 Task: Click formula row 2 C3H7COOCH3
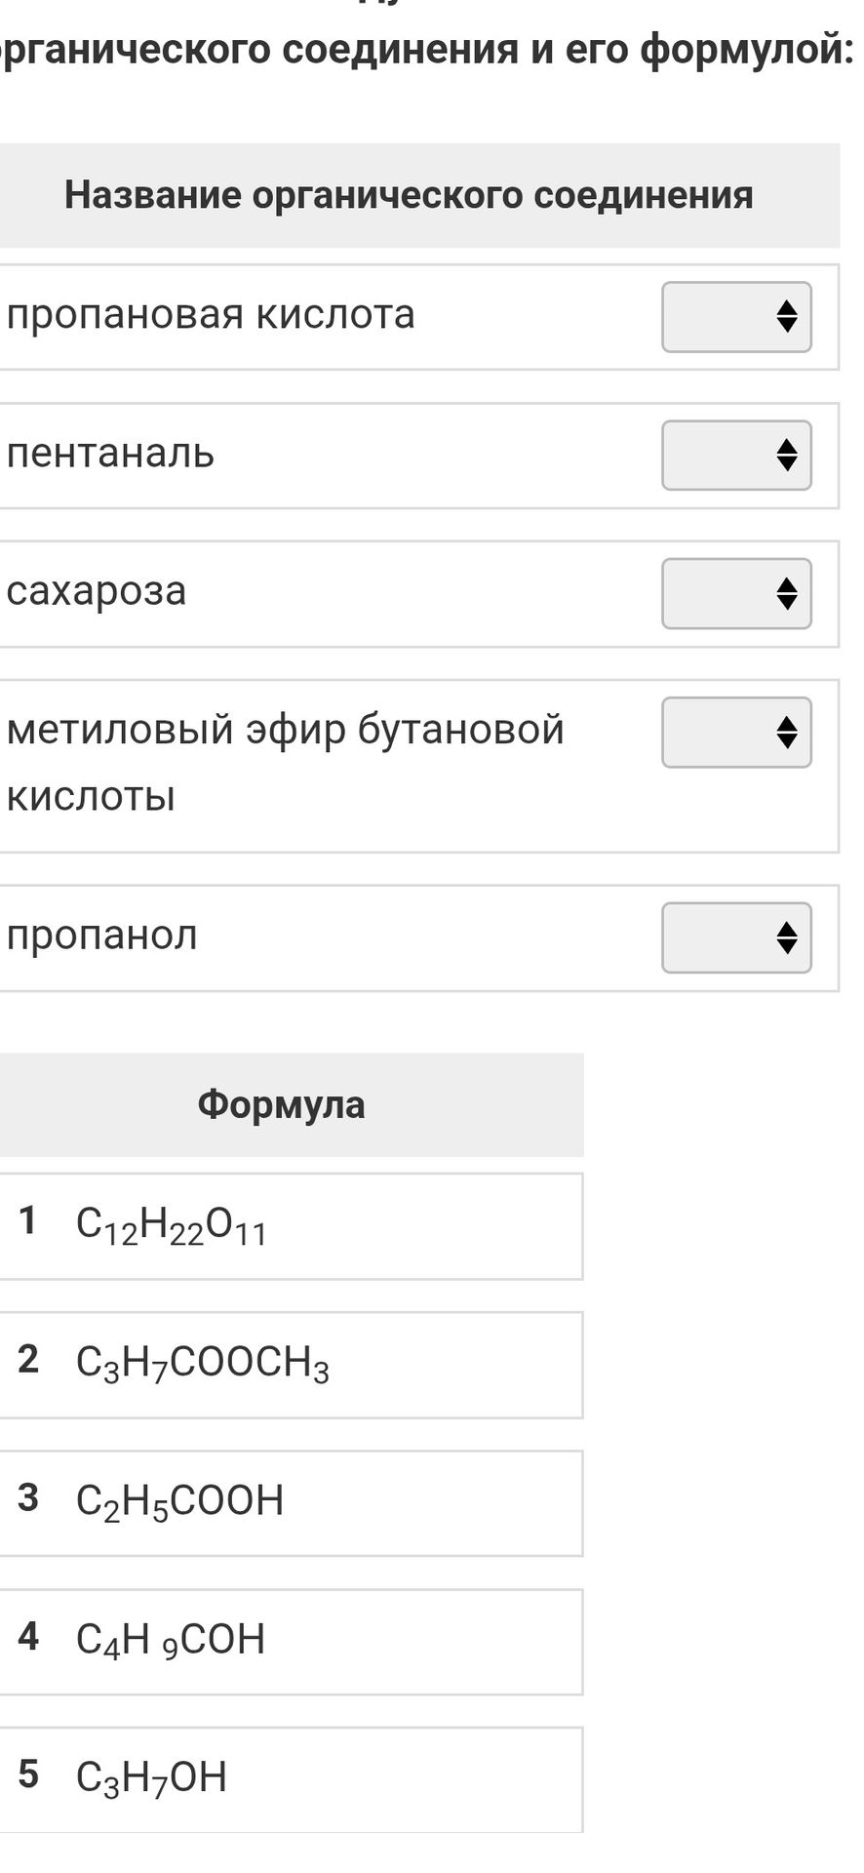pos(291,1365)
